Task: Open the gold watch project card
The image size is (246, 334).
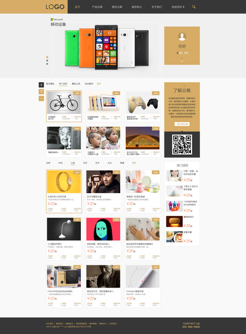Action: pyautogui.click(x=64, y=191)
